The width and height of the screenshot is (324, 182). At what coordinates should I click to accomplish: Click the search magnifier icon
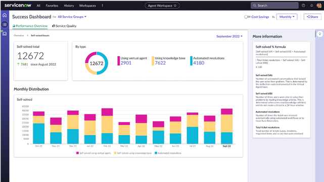[255, 6]
